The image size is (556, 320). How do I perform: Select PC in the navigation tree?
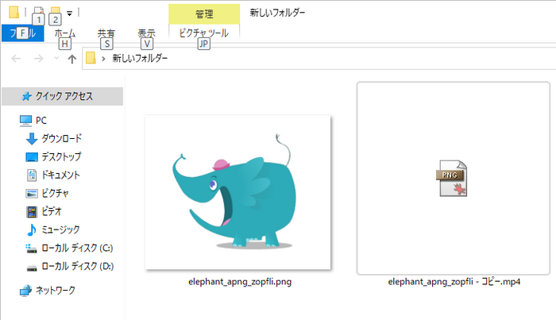pyautogui.click(x=41, y=120)
